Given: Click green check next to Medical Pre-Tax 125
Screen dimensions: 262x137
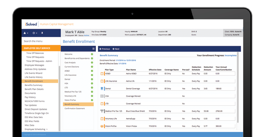Looking at the screenshot, I should (92, 92).
